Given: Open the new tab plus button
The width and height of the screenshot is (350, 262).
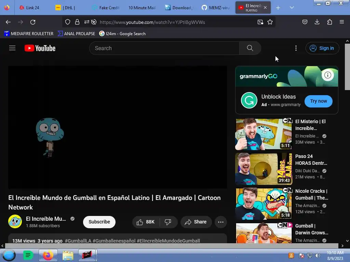Looking at the screenshot, I should [x=278, y=8].
